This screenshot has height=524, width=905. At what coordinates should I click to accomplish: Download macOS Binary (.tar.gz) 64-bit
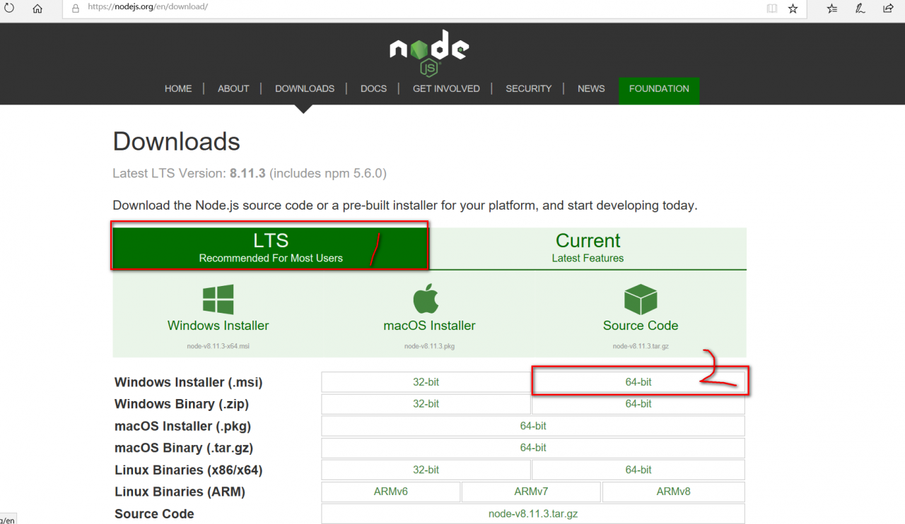(533, 448)
